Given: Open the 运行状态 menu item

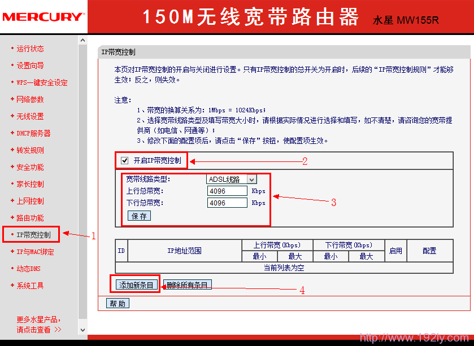Looking at the screenshot, I should click(29, 49).
